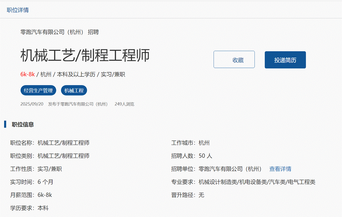The width and height of the screenshot is (342, 217).
Task: Click the 零跑汽车有限公司（杭州）招聘 header text
Action: 59,32
